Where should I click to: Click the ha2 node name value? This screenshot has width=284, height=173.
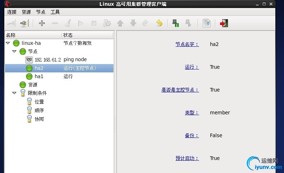[214, 44]
